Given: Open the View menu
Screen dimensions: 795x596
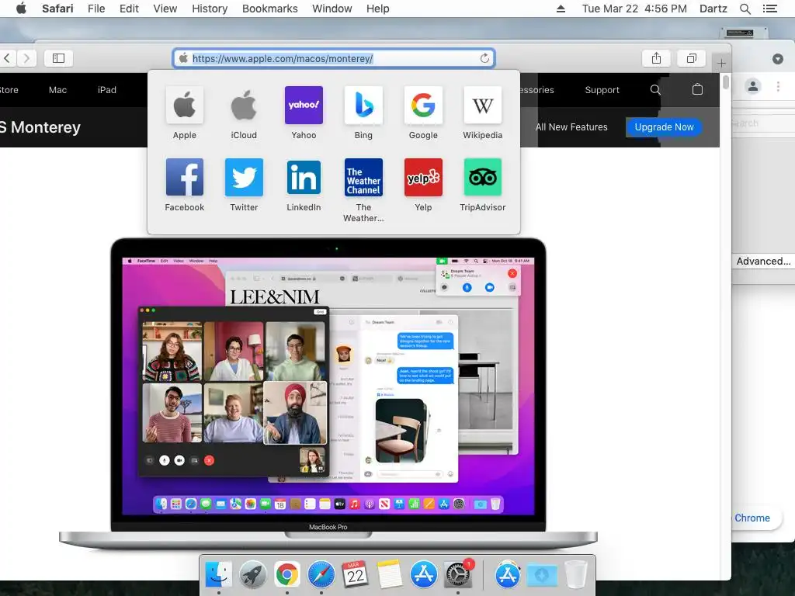Looking at the screenshot, I should click(x=165, y=9).
